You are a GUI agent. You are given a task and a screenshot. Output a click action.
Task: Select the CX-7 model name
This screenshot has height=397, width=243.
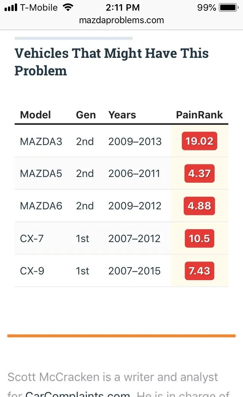pyautogui.click(x=32, y=239)
